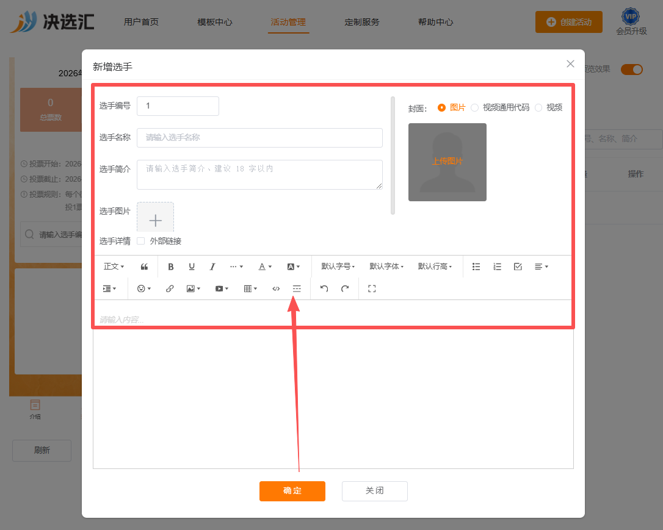Open the background color dropdown
663x530 pixels.
(294, 267)
